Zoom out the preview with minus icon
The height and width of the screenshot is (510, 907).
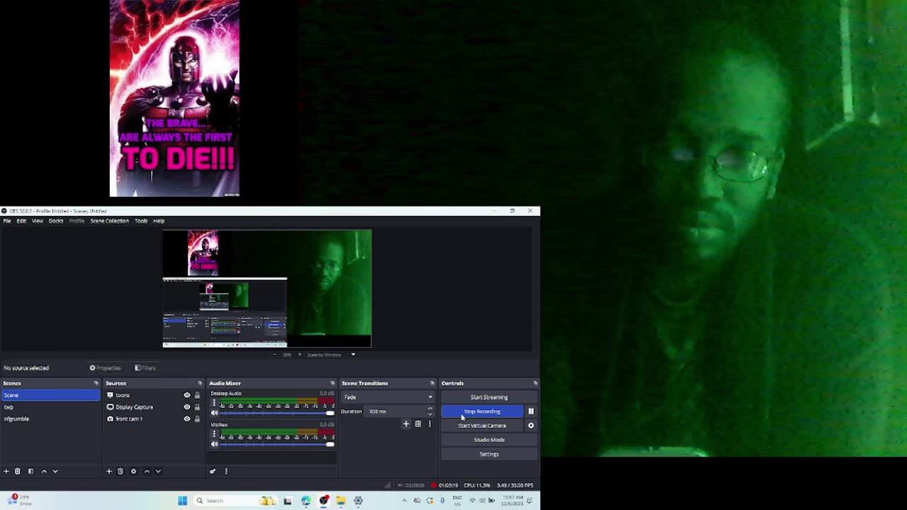click(x=275, y=354)
